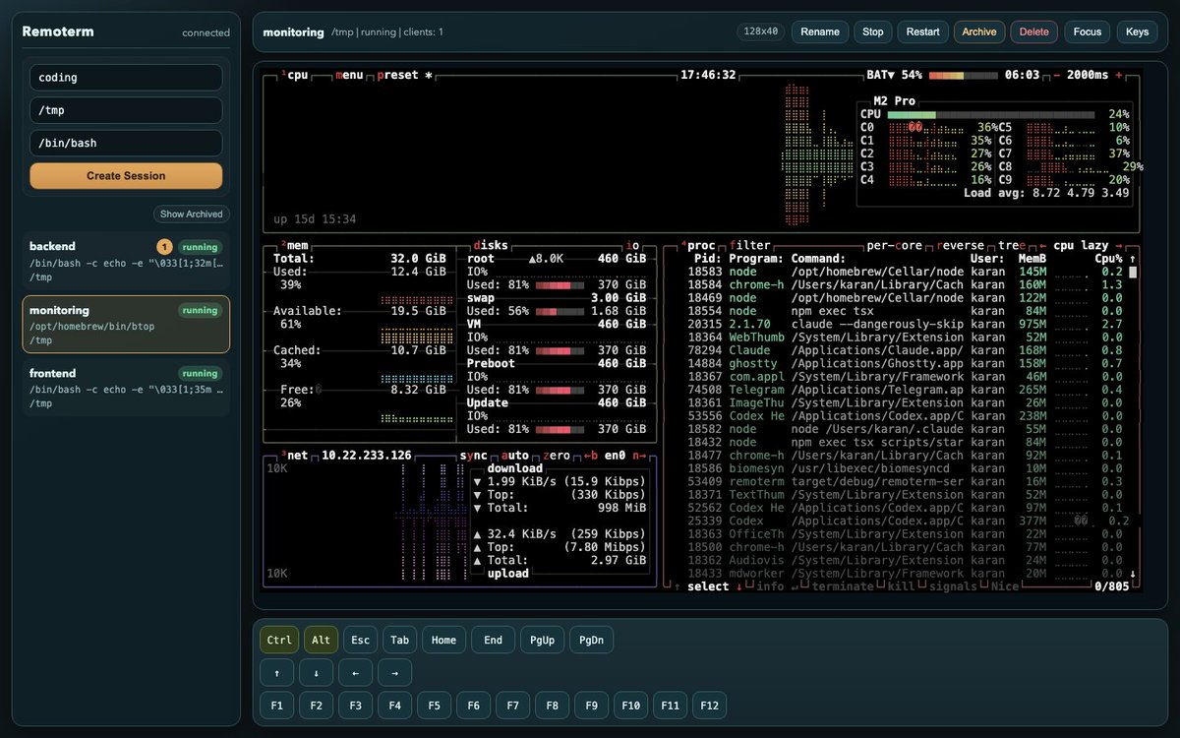Image resolution: width=1180 pixels, height=738 pixels.
Task: Click the F5 key button
Action: pyautogui.click(x=434, y=706)
